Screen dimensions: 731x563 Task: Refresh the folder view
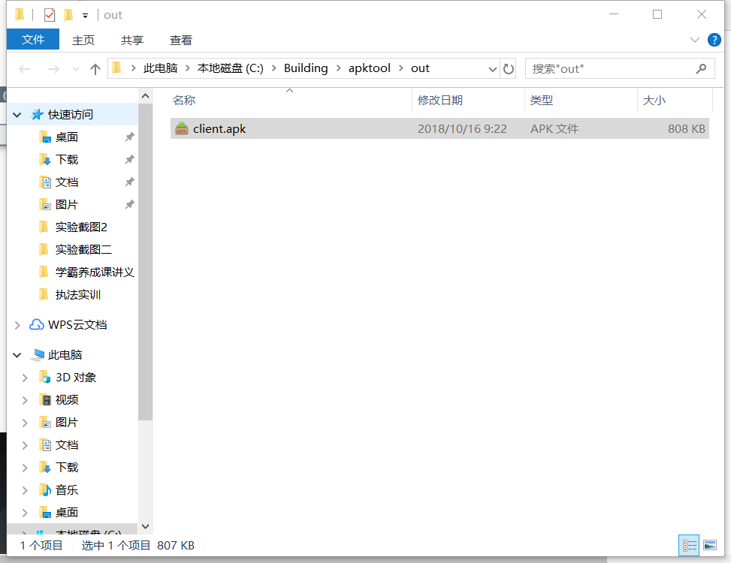tap(508, 69)
